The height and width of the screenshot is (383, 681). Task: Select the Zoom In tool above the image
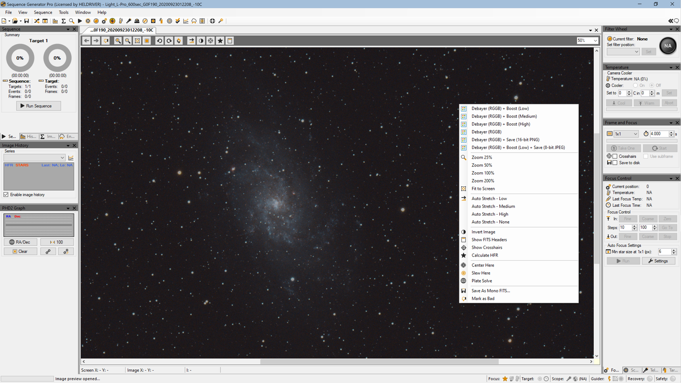[x=118, y=40]
